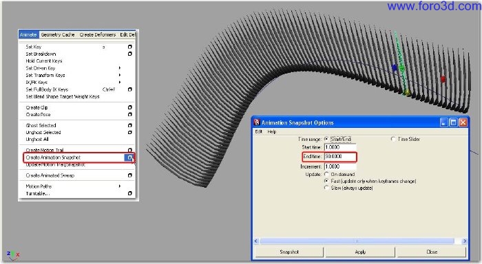Choose Hold Current Keys
Image resolution: width=482 pixels, height=264 pixels.
click(x=44, y=60)
